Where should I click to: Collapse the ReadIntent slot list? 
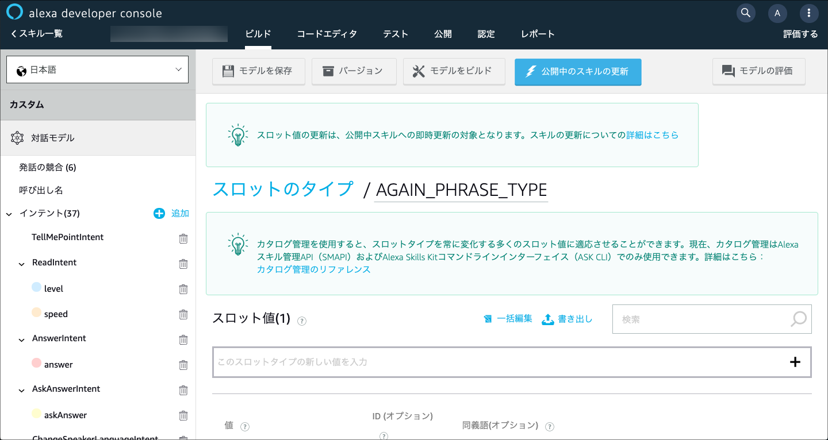tap(21, 263)
